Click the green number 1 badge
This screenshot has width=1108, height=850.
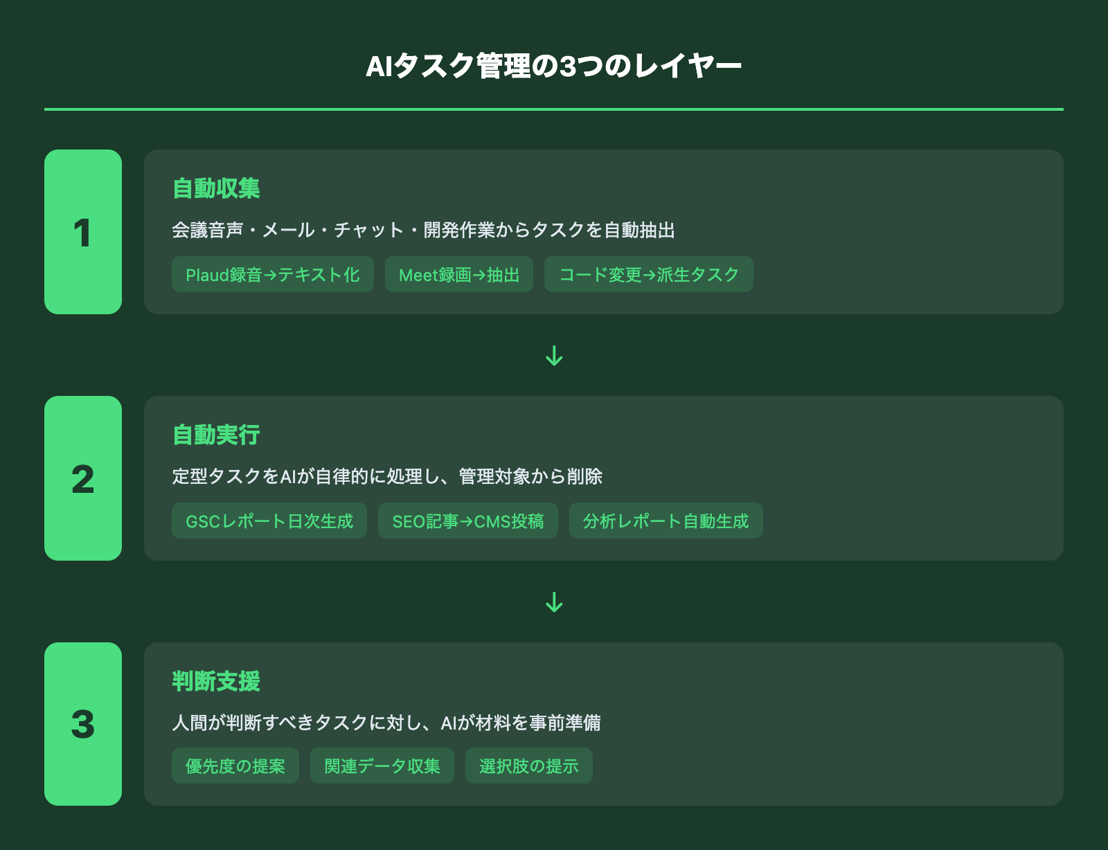(83, 232)
